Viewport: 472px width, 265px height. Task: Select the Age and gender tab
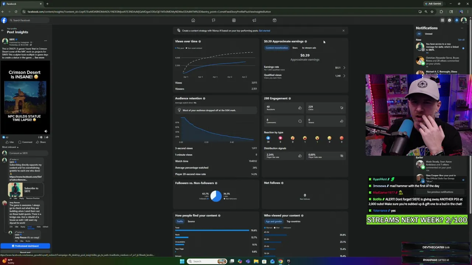point(274,221)
